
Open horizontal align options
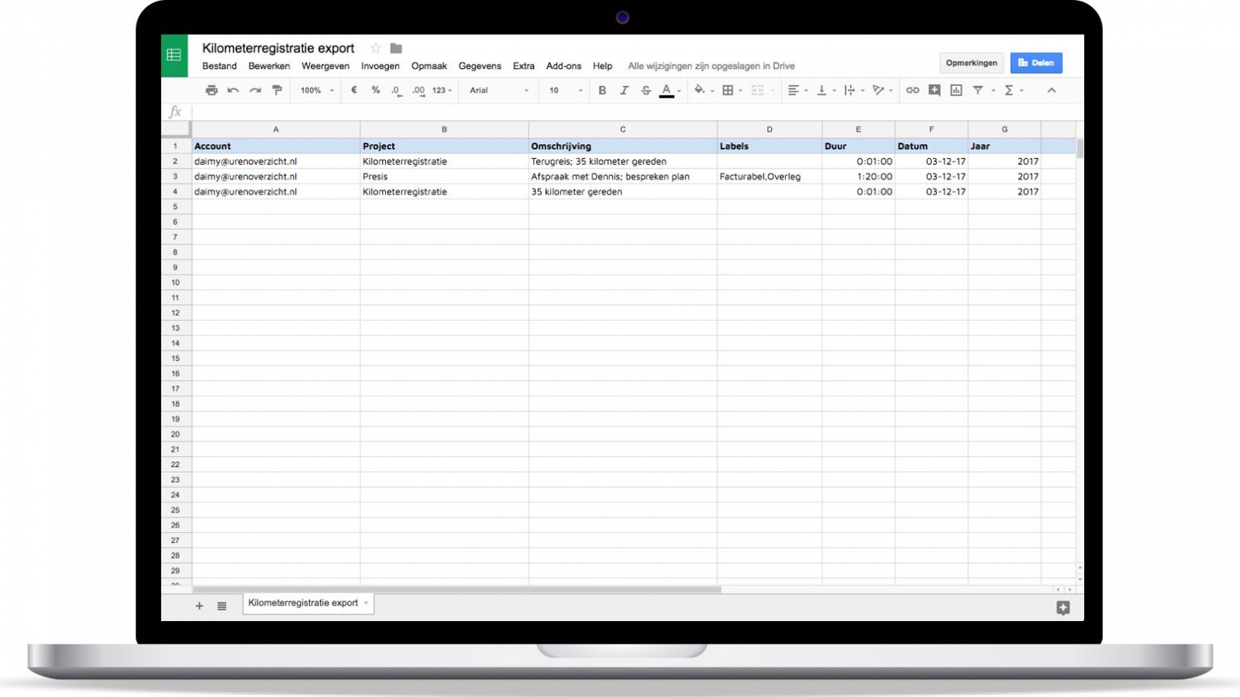[x=797, y=91]
